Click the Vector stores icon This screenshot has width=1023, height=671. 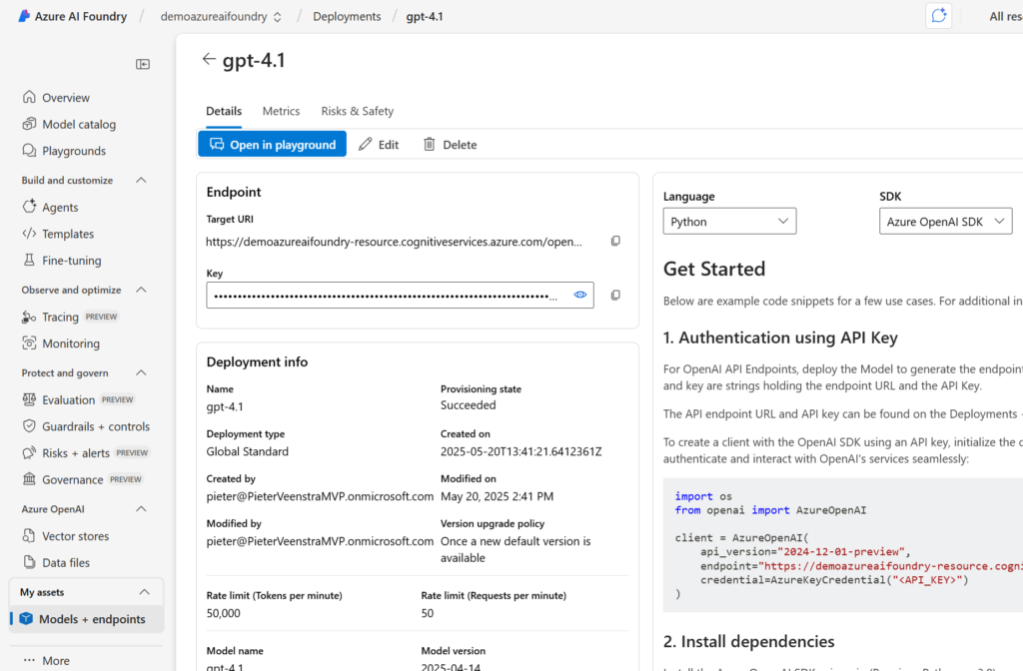pyautogui.click(x=29, y=536)
